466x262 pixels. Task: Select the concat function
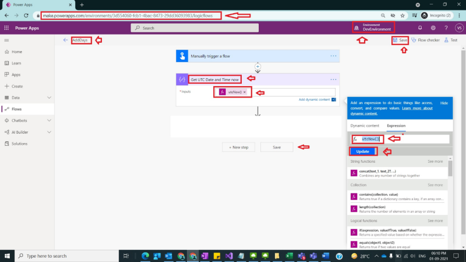click(397, 173)
